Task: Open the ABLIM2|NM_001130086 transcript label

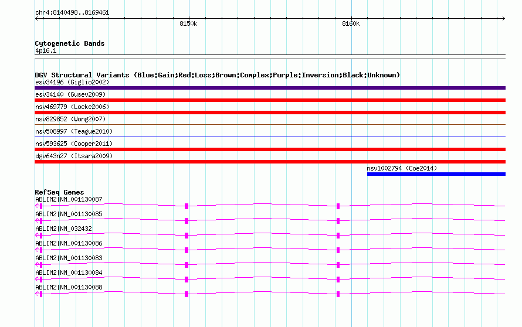Action: (x=69, y=244)
